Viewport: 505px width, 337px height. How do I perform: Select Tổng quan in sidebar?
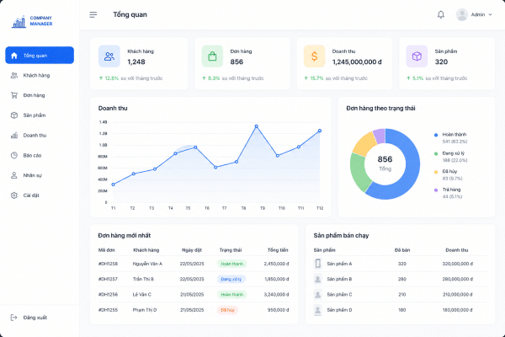tap(40, 55)
